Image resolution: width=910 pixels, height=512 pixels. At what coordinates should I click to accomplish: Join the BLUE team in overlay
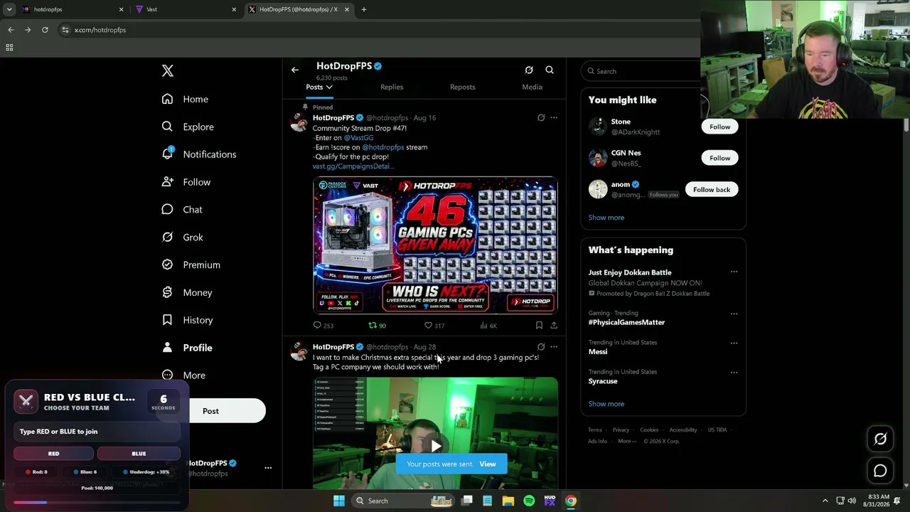pos(139,454)
